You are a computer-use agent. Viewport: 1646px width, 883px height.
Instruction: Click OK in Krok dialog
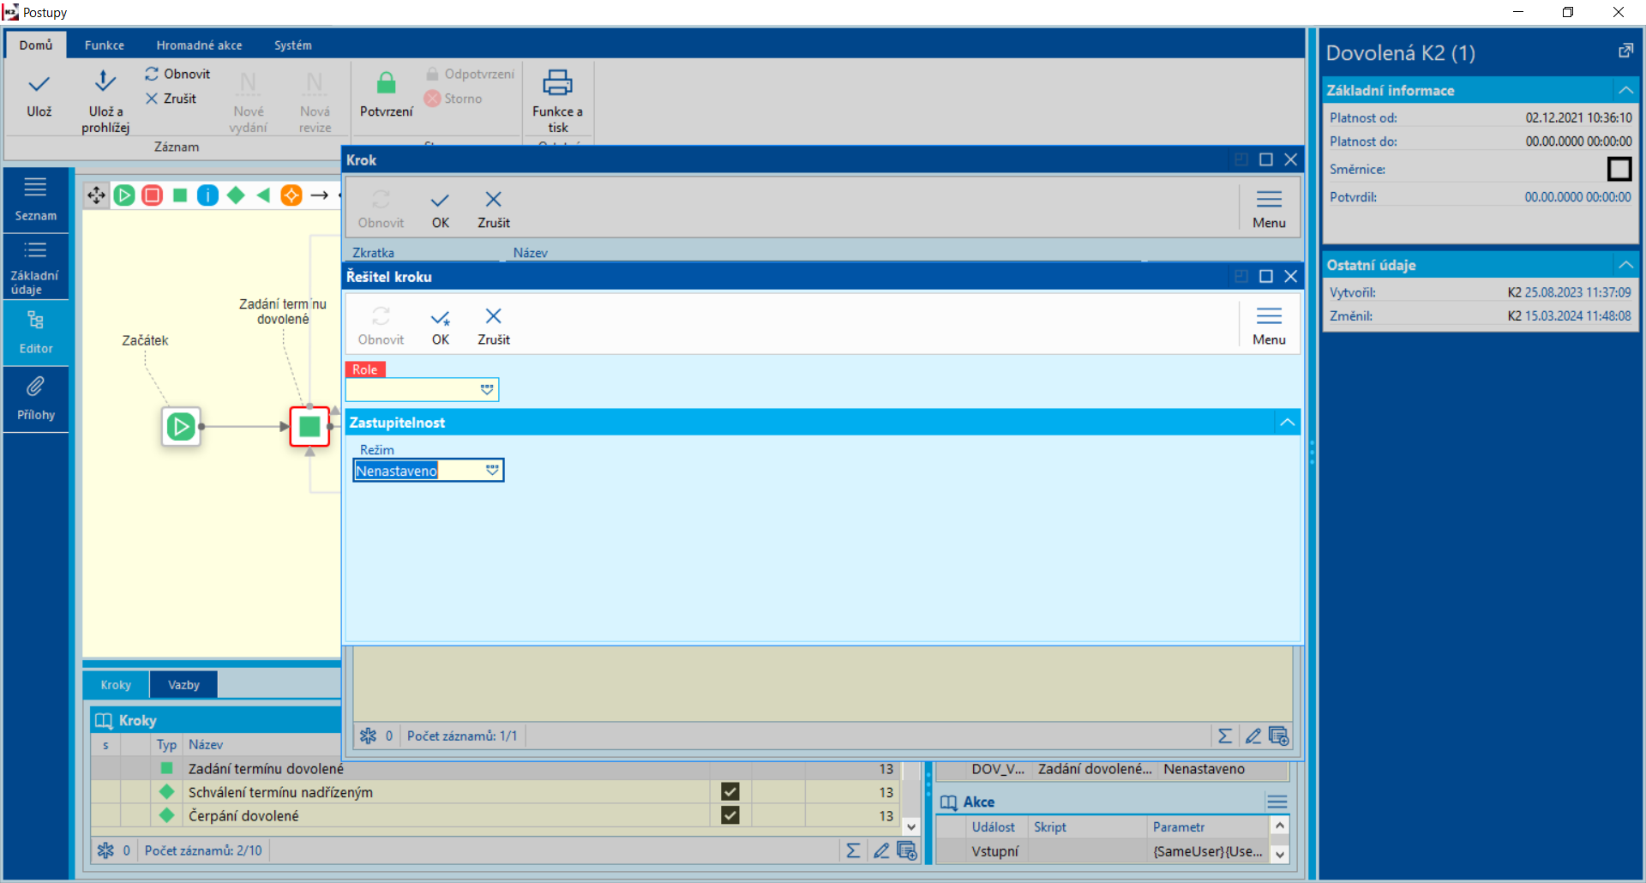pyautogui.click(x=441, y=209)
